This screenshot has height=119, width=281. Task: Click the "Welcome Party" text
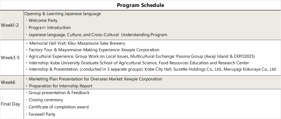click(x=43, y=20)
